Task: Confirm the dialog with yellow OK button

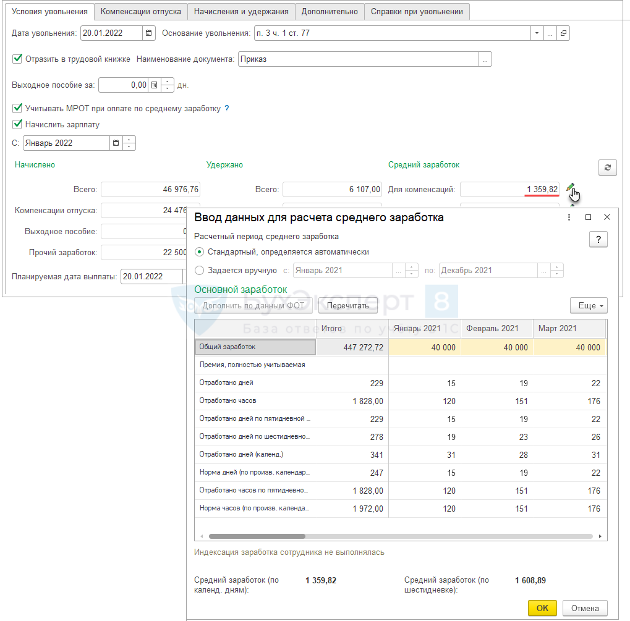Action: (542, 608)
